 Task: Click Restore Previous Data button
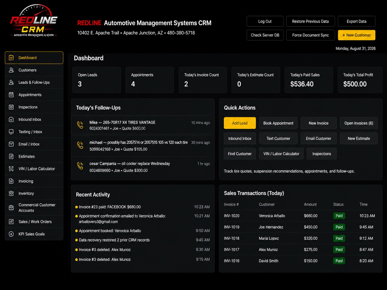(310, 21)
